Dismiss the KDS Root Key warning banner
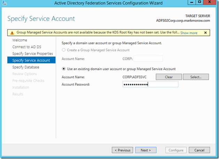The image size is (219, 159). [205, 33]
